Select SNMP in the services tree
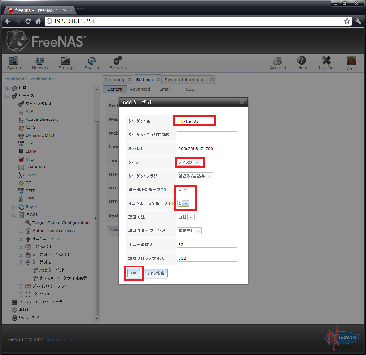 tap(31, 175)
